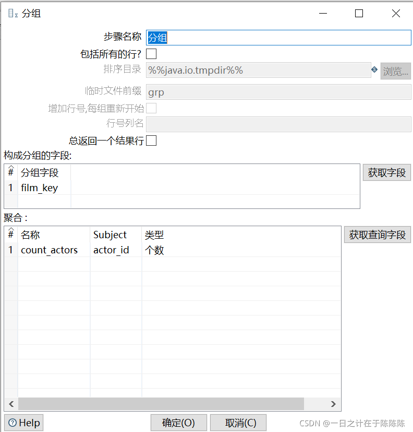Cancel with 取消(C) button

coord(238,423)
